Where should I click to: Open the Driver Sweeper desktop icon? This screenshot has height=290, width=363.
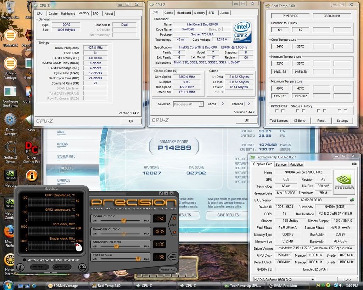[x=10, y=124]
